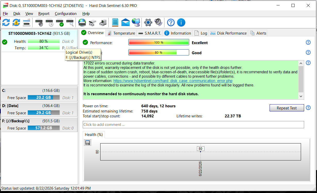The width and height of the screenshot is (317, 193).
Task: Click the speaker sound alert icon
Action: [159, 22]
